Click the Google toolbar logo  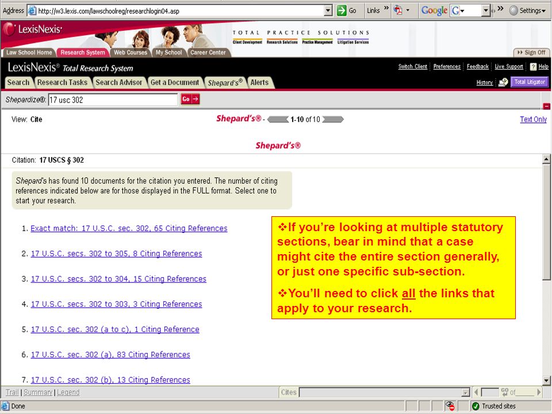pos(435,10)
